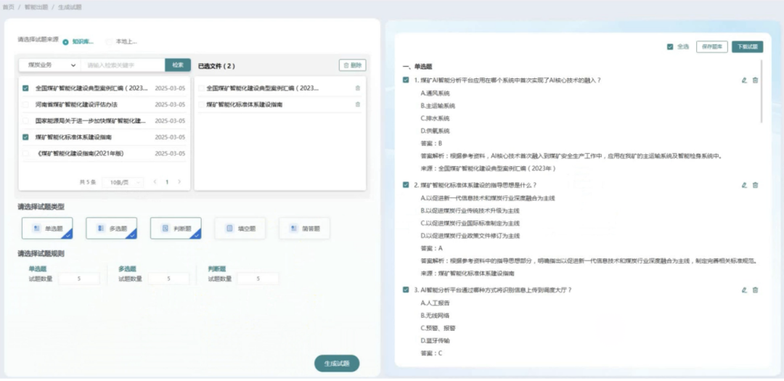Viewport: 784px width, 381px height.
Task: Check the 国家能源局关于进一步加快 file
Action: 25,120
